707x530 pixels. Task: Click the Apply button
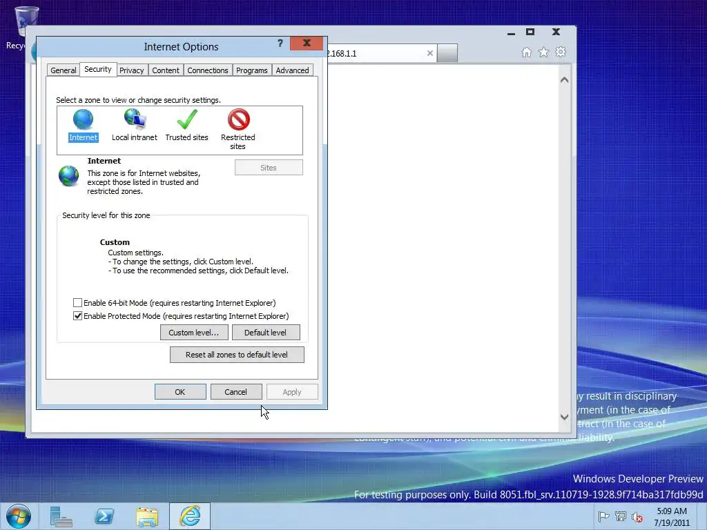(292, 392)
